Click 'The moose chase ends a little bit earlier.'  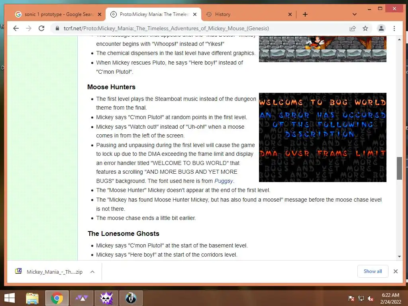click(146, 218)
